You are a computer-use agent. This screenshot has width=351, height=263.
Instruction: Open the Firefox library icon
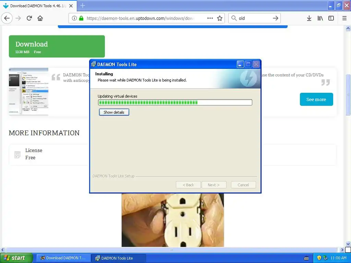click(x=320, y=18)
